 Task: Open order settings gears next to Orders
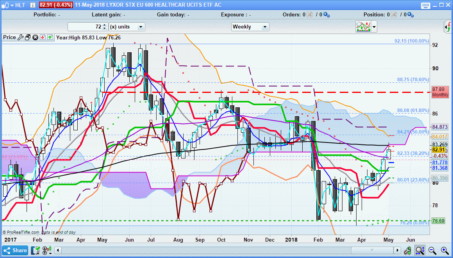pos(326,14)
